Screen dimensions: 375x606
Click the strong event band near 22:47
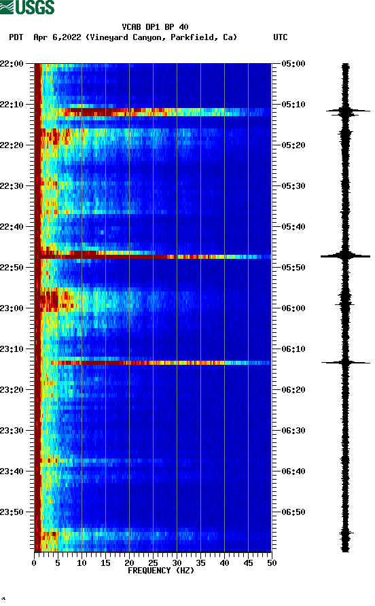153,256
